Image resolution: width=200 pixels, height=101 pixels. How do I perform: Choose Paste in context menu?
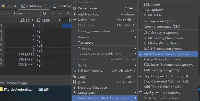pyautogui.click(x=104, y=82)
